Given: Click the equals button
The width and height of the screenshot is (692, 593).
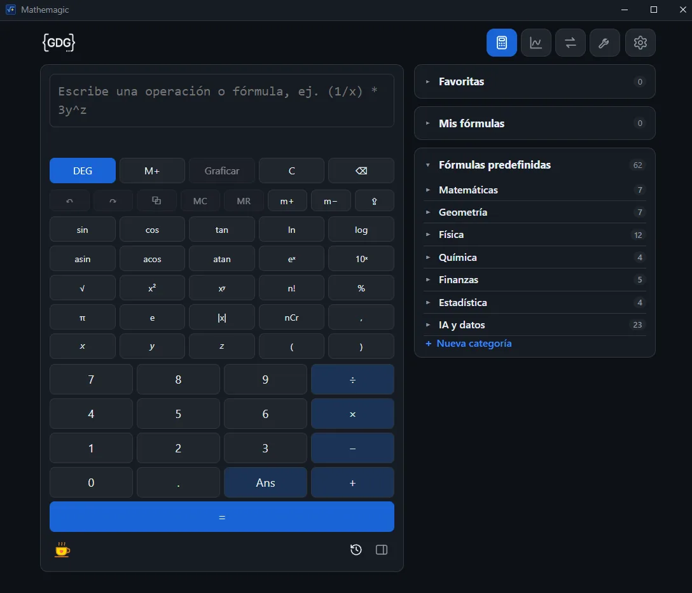Looking at the screenshot, I should (x=221, y=517).
